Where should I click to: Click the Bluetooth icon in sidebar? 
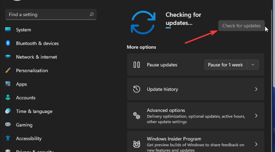(x=8, y=43)
